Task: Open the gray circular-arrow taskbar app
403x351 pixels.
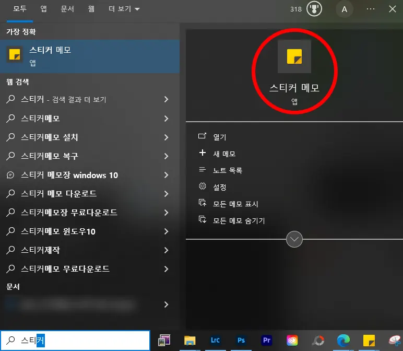Action: coord(318,341)
